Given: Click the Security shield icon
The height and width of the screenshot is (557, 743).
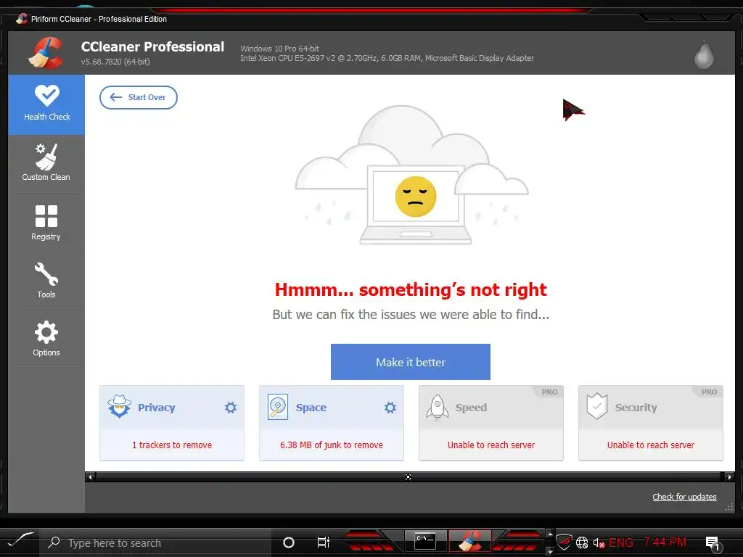Looking at the screenshot, I should [x=597, y=406].
